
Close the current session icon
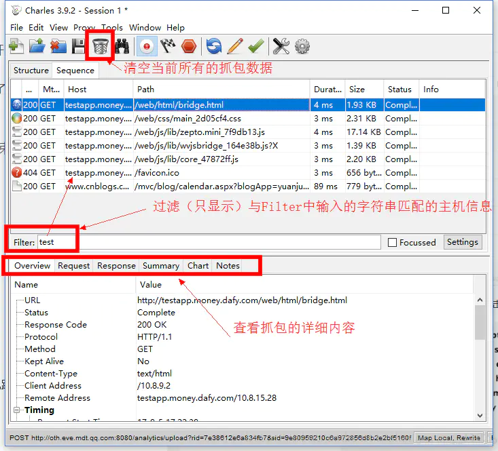click(x=58, y=46)
